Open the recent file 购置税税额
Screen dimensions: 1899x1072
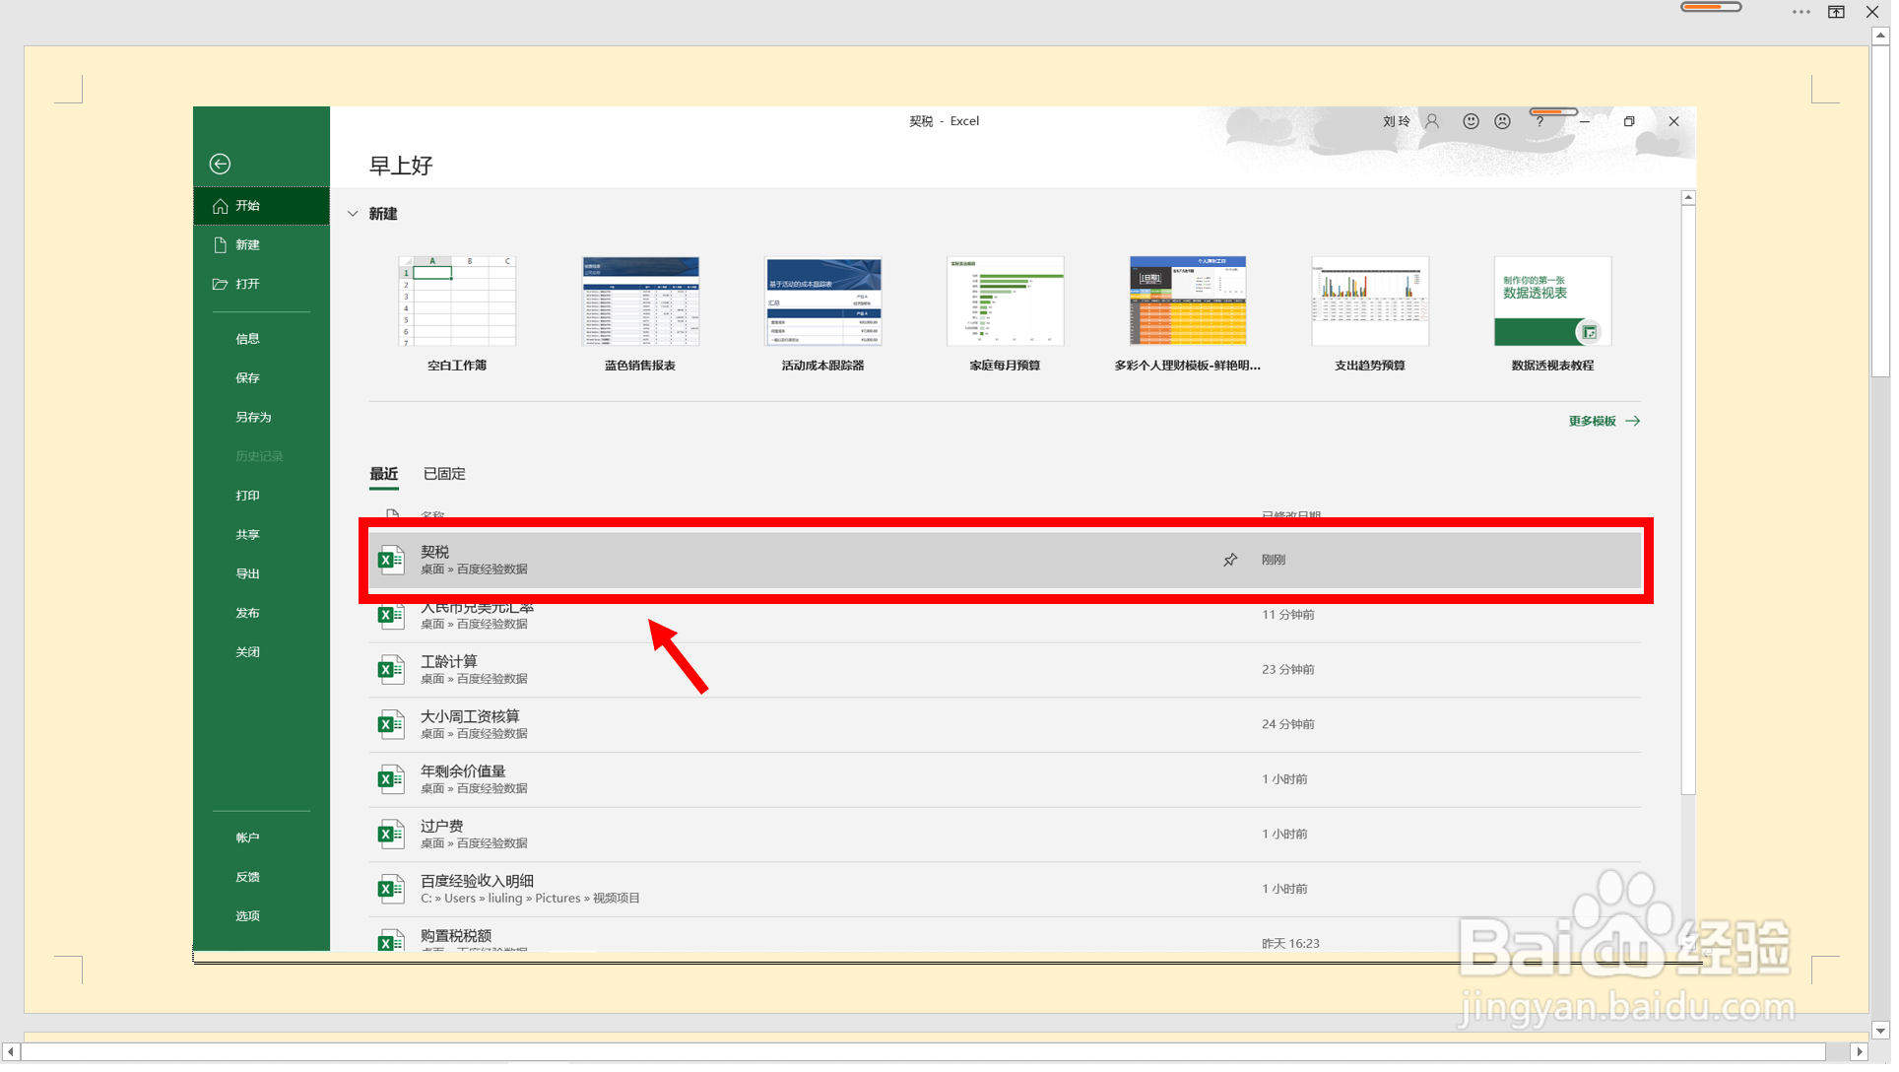click(x=1009, y=941)
